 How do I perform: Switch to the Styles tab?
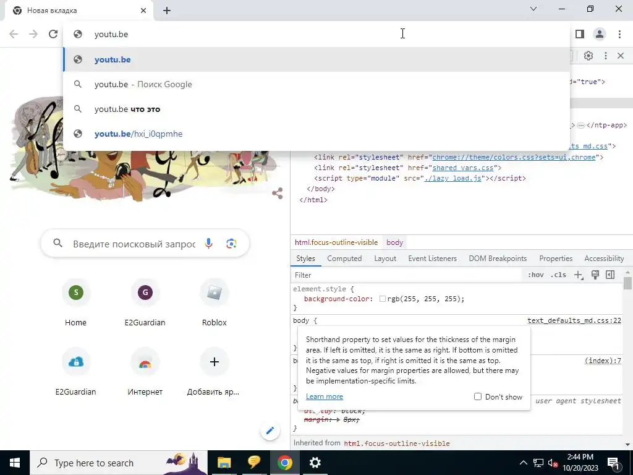click(x=305, y=259)
